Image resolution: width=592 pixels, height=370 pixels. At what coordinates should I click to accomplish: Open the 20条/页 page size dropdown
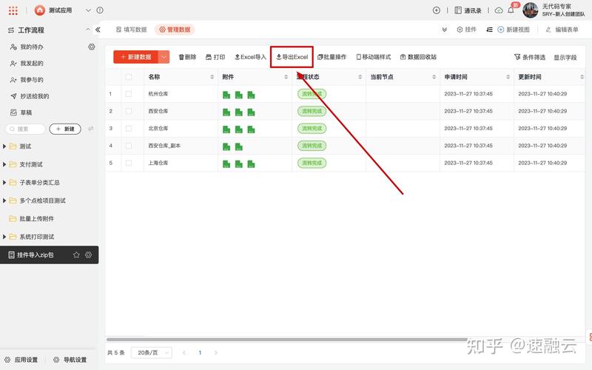point(152,353)
